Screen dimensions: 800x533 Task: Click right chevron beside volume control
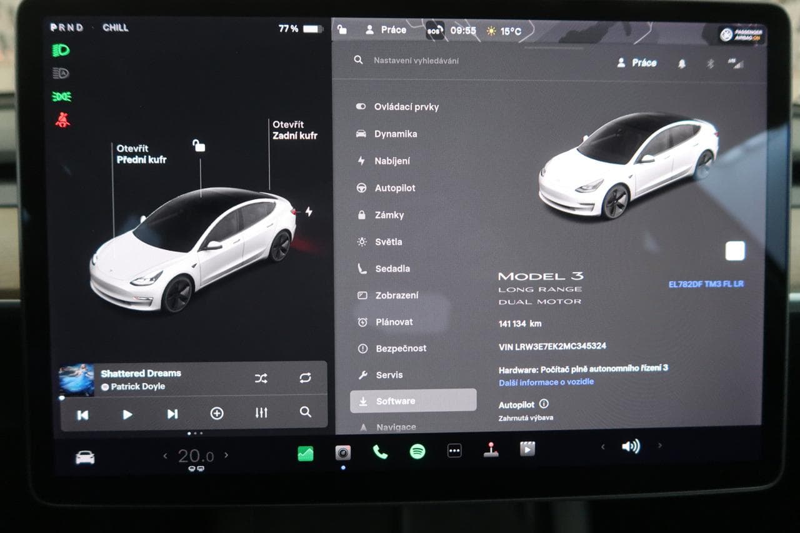(x=660, y=447)
